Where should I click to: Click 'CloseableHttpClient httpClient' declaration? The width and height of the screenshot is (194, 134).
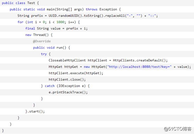(78, 60)
